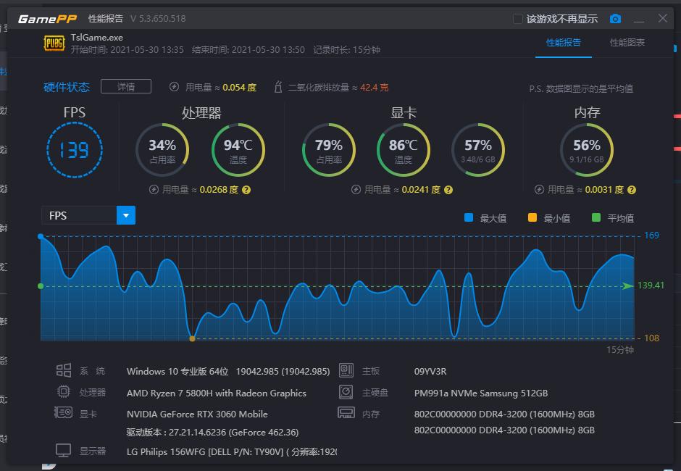Click 'TslGame.exe' process name
This screenshot has height=471, width=681.
point(97,38)
